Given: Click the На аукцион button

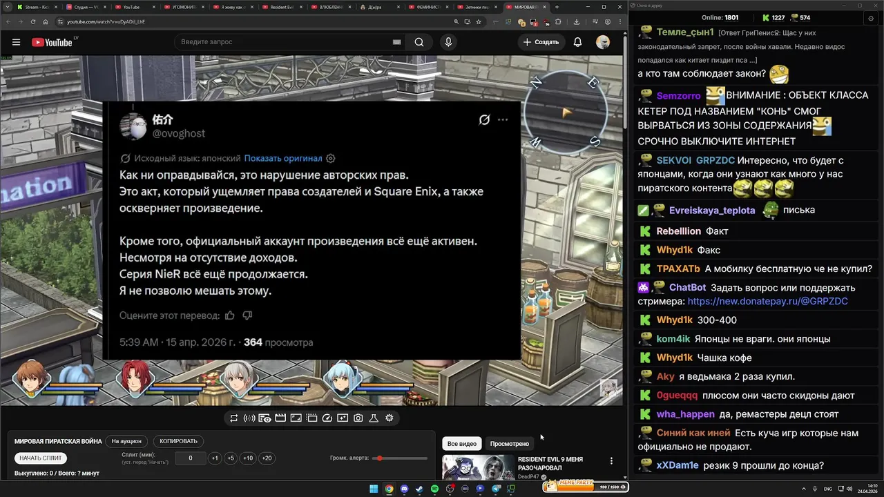Looking at the screenshot, I should (x=126, y=441).
